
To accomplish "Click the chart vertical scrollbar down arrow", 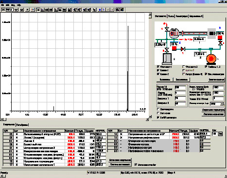I will point(150,117).
